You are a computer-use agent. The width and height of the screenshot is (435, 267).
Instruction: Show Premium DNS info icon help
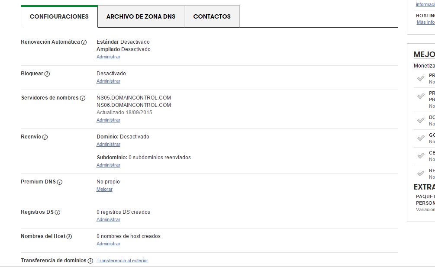click(60, 182)
